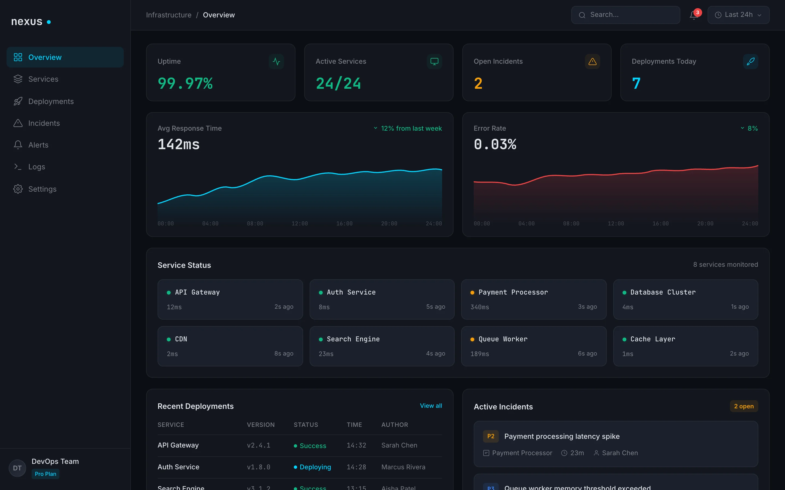
Task: Go to Services in the sidebar
Action: click(x=65, y=79)
